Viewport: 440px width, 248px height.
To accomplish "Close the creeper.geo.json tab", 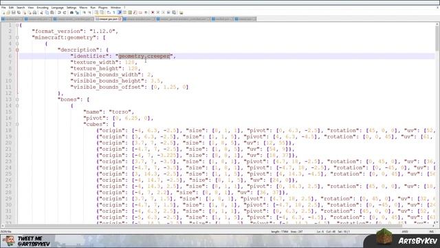I will 120,19.
